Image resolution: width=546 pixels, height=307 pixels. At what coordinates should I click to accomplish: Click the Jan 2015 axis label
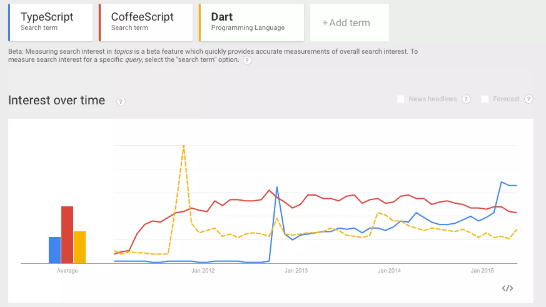pos(482,270)
